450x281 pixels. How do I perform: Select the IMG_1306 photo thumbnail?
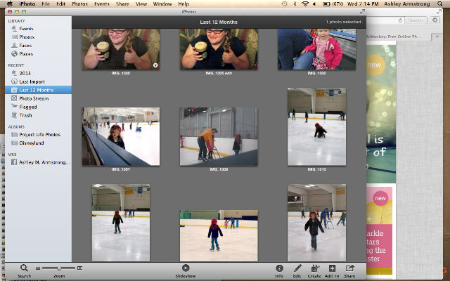click(317, 49)
